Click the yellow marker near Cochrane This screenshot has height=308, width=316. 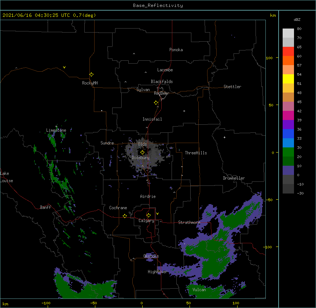[125, 216]
